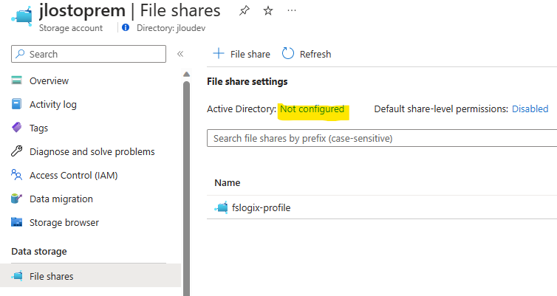Click the magnifier icon in sidebar search
Screen dimensions: 557x296
[20, 54]
